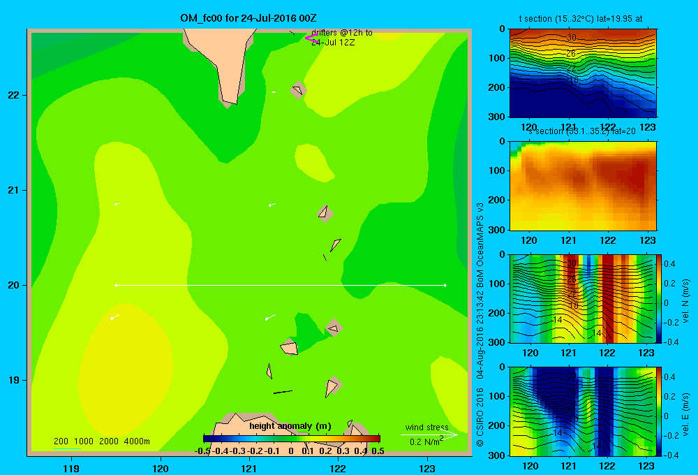
Task: Click latitude label 21 on main map axis
Action: tap(13, 190)
